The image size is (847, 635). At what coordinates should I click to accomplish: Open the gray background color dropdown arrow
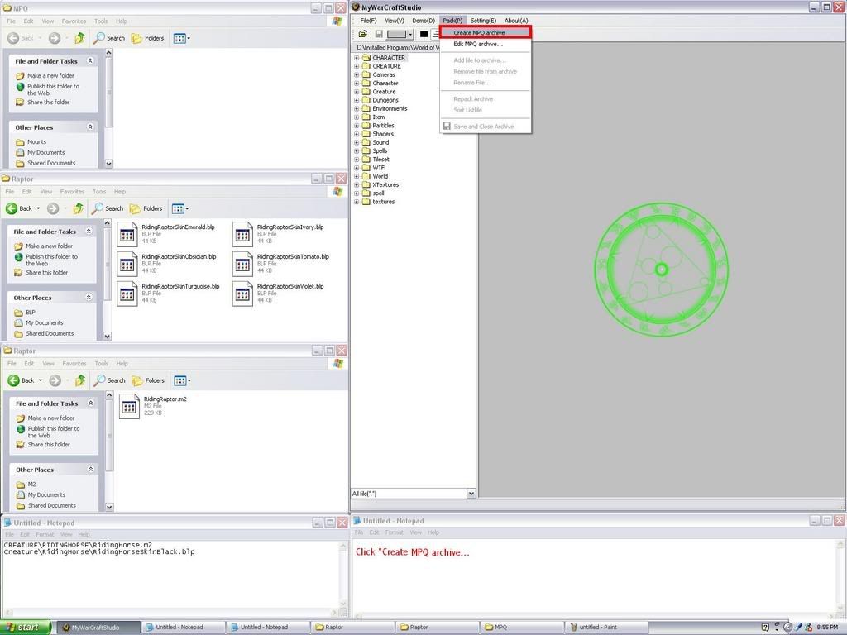point(410,35)
